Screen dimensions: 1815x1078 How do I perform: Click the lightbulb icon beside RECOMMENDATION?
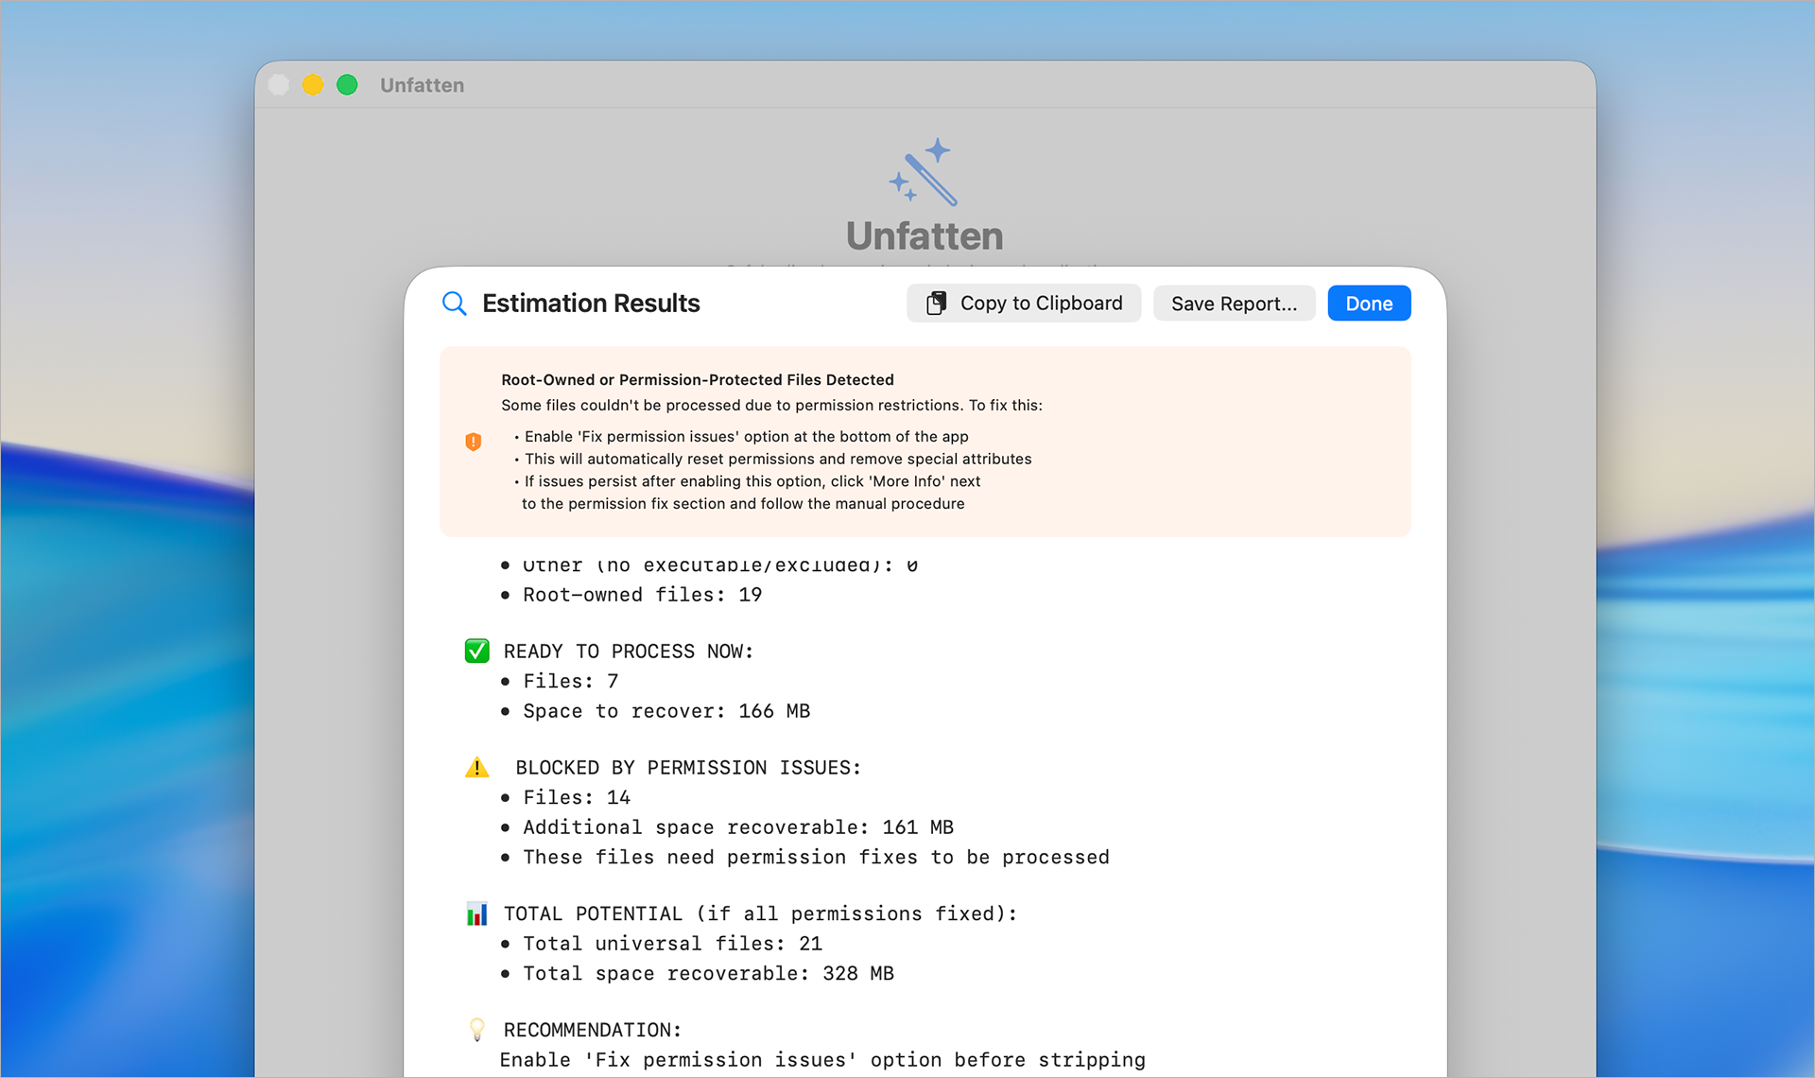tap(477, 1030)
